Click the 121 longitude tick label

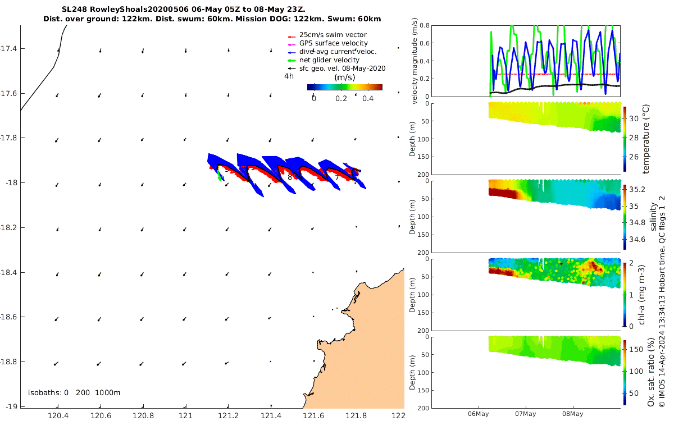click(185, 415)
